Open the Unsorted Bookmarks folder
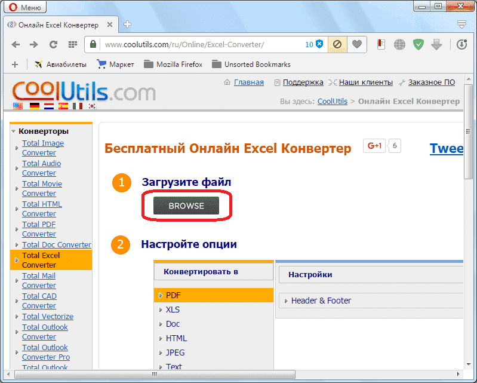The height and width of the screenshot is (383, 477). 251,65
